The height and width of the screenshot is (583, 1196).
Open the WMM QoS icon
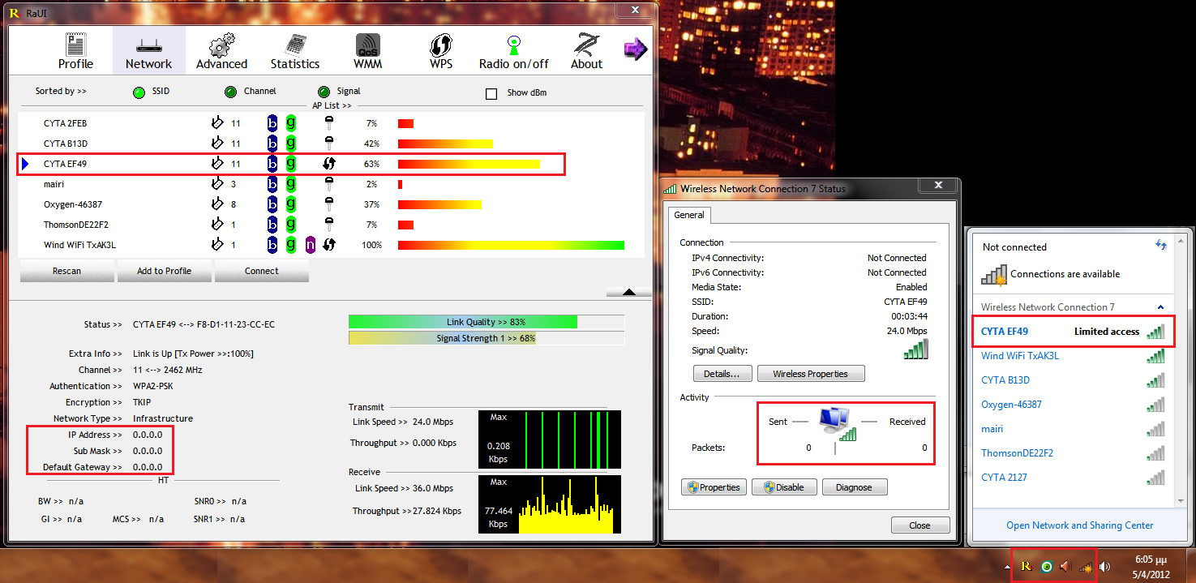click(368, 50)
